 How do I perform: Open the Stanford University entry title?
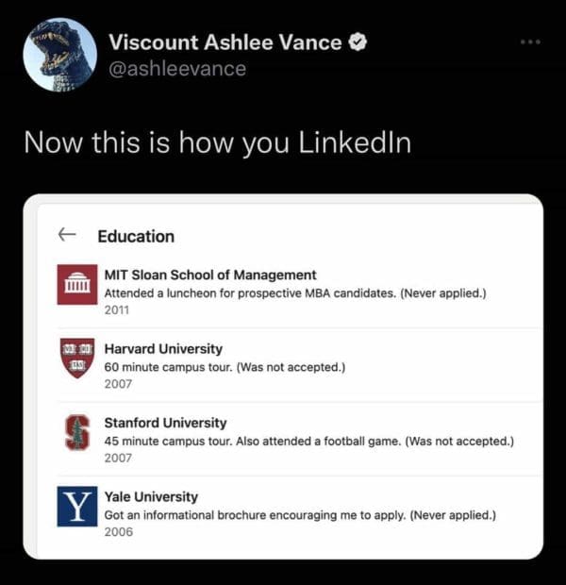coord(165,423)
